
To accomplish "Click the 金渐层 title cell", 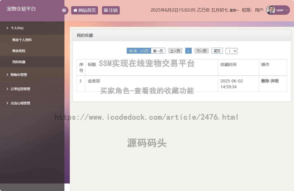I will pyautogui.click(x=152, y=84).
